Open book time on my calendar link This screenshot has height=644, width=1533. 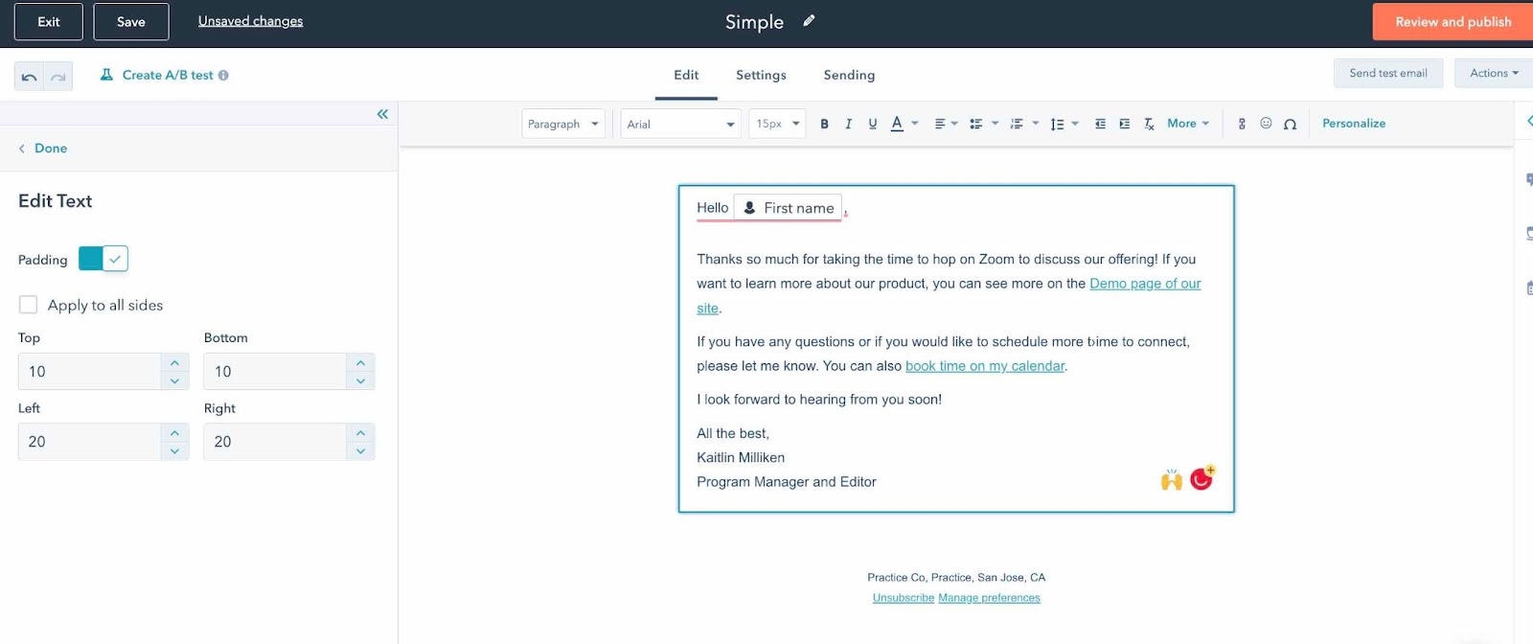pyautogui.click(x=985, y=366)
